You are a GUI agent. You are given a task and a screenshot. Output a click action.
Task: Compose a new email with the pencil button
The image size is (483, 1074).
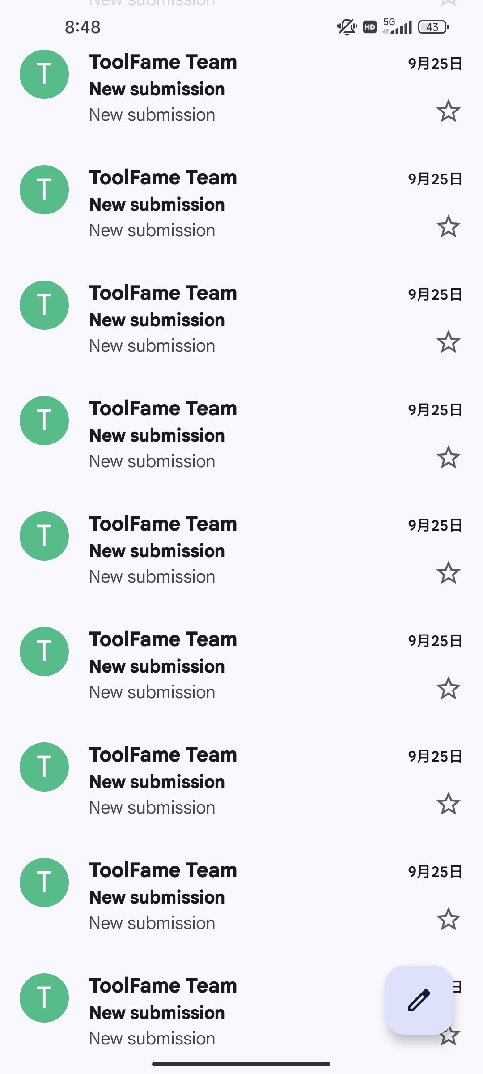(419, 1000)
